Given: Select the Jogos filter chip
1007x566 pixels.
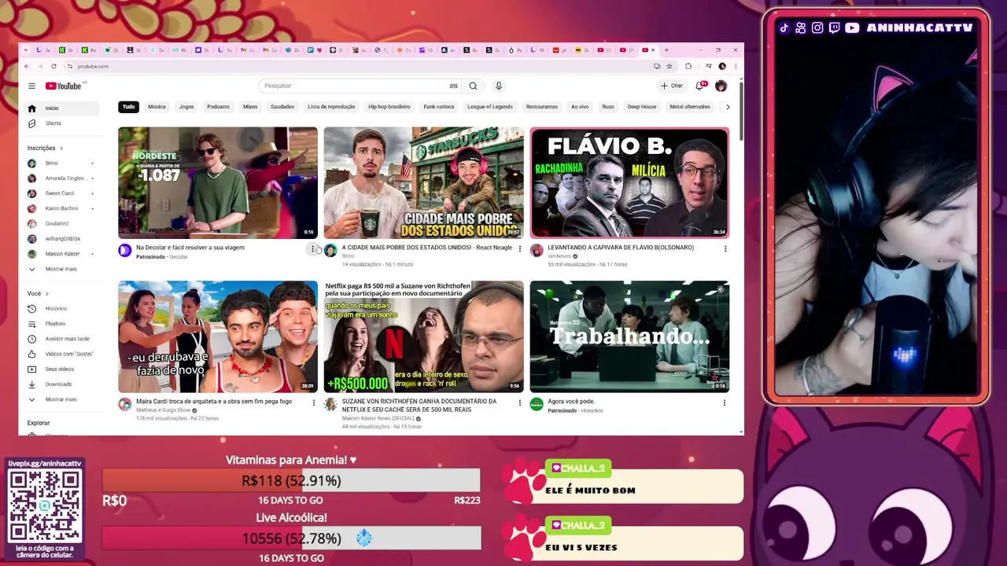Looking at the screenshot, I should [186, 107].
